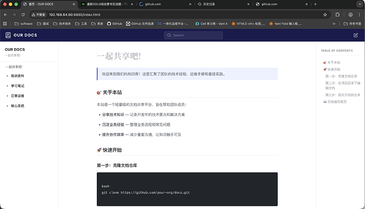Viewport: 365px width, 209px height.
Task: Jump to 第一步：克隆文档仓库 in contents
Action: point(341,76)
